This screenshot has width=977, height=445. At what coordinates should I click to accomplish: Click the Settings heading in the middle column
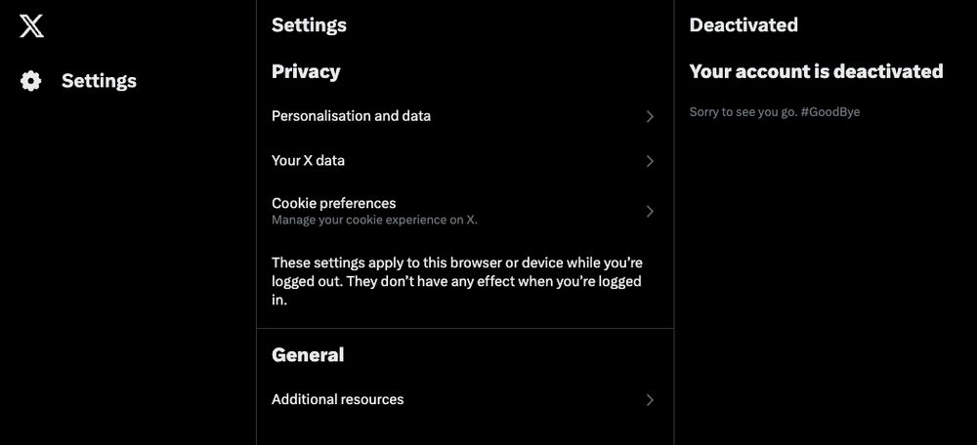coord(309,25)
